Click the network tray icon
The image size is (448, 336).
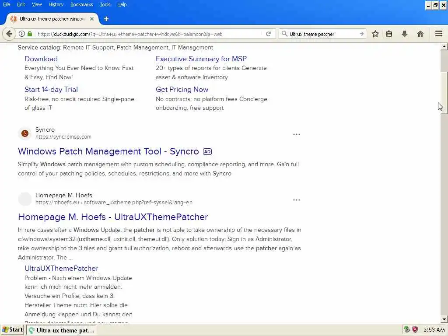tap(407, 329)
